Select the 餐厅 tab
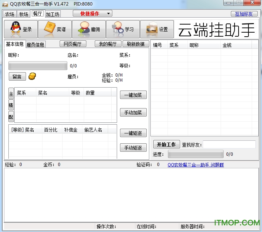Image resolution: width=262 pixels, height=232 pixels. point(38,14)
